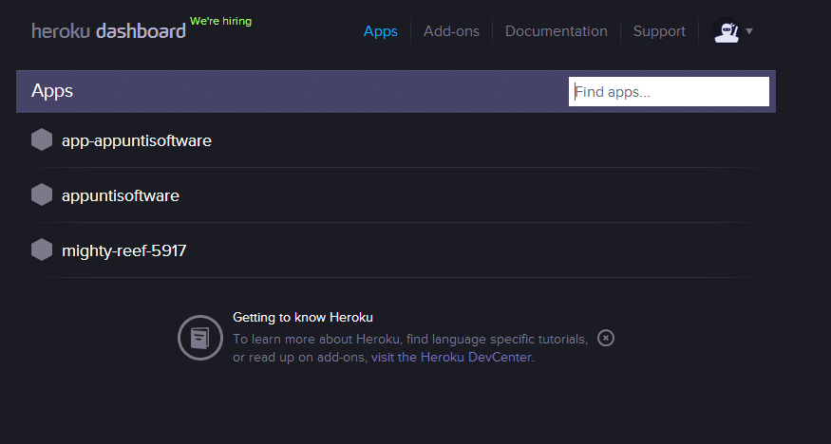Click the heroku dashboard logo
Image resolution: width=831 pixels, height=444 pixels.
coord(108,31)
